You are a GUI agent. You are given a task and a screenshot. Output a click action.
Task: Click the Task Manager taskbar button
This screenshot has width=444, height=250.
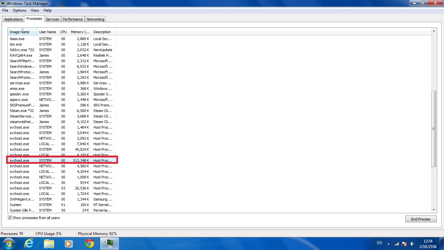(x=110, y=243)
